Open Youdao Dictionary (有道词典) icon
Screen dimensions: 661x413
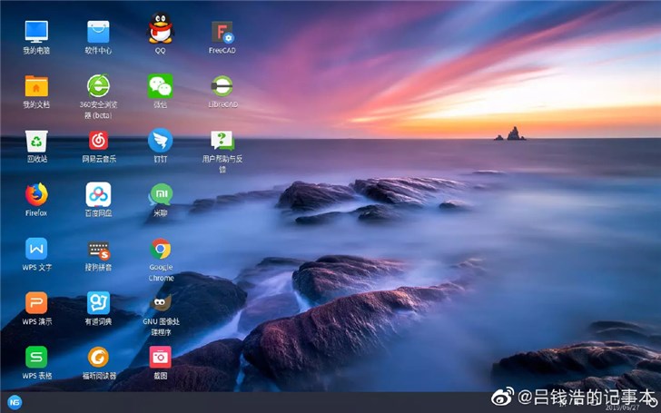[98, 302]
